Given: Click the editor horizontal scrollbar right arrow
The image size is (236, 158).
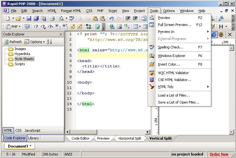Looking at the screenshot, I should pyautogui.click(x=147, y=132).
